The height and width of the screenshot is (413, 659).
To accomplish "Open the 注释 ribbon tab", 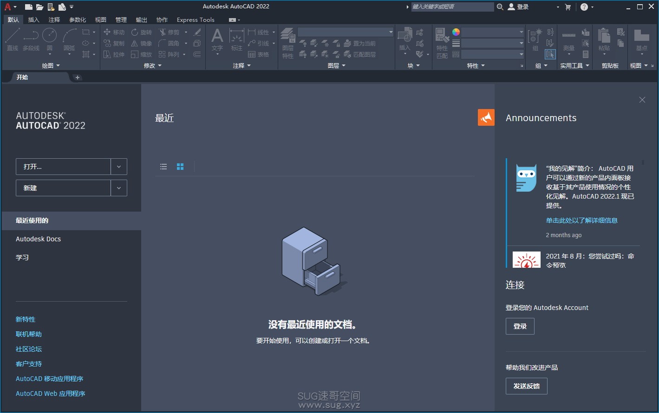I will [54, 19].
